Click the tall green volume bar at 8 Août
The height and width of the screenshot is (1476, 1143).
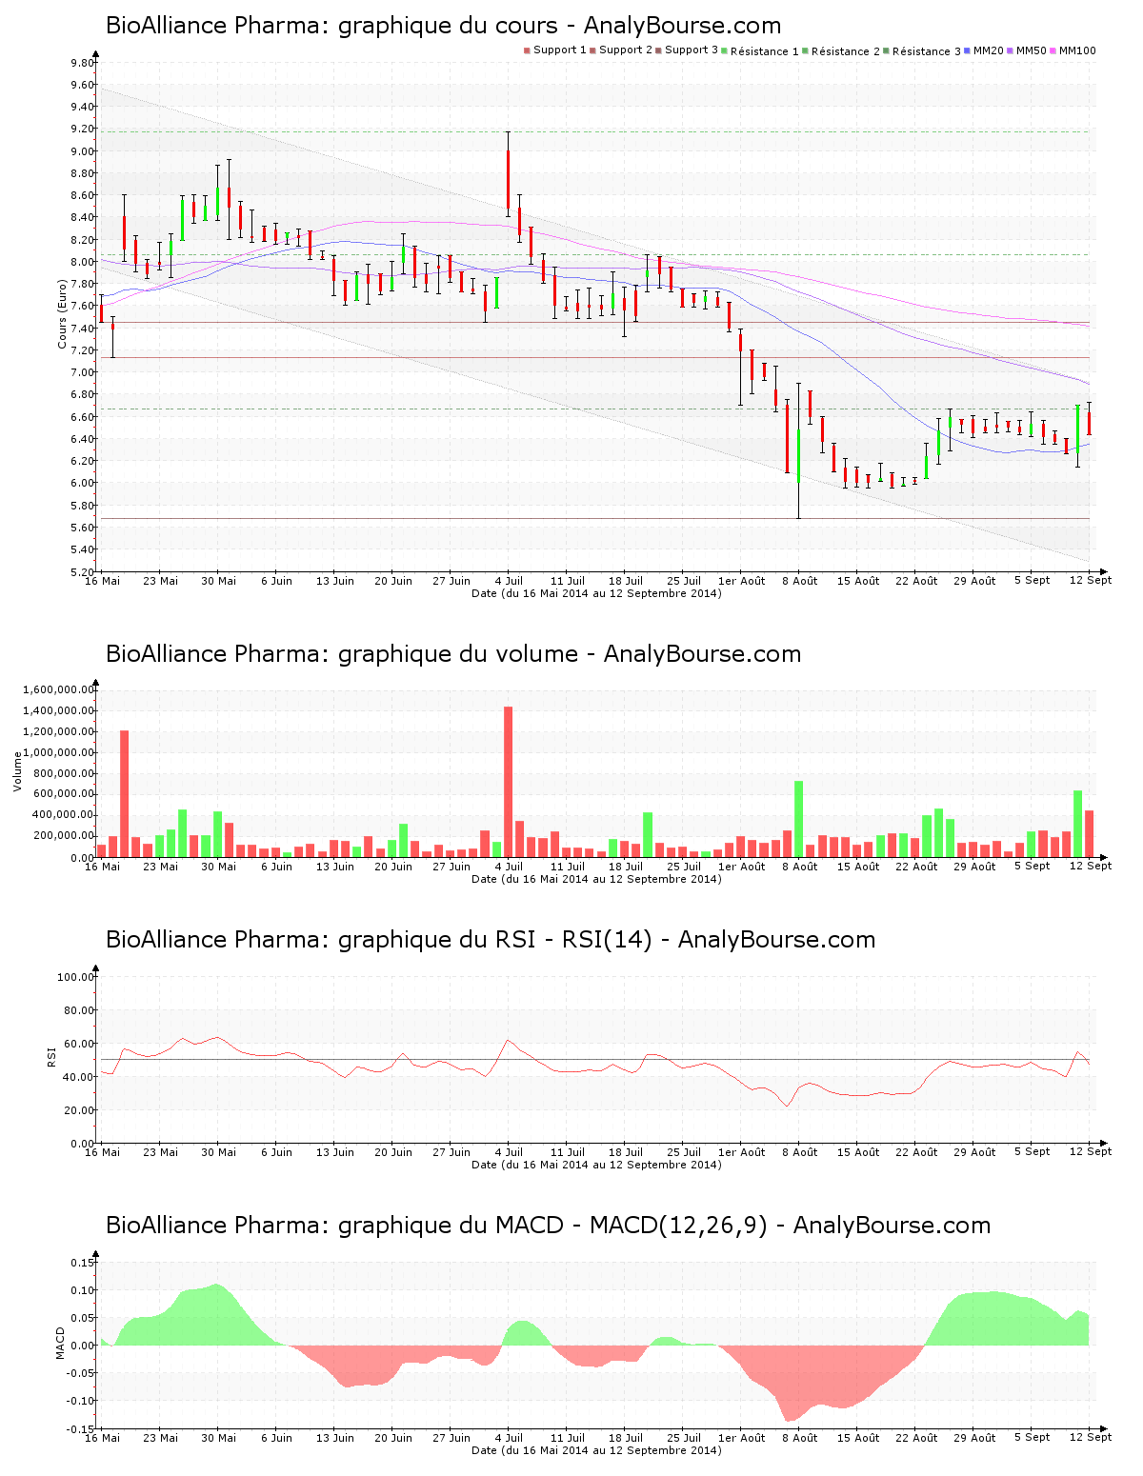click(x=799, y=819)
